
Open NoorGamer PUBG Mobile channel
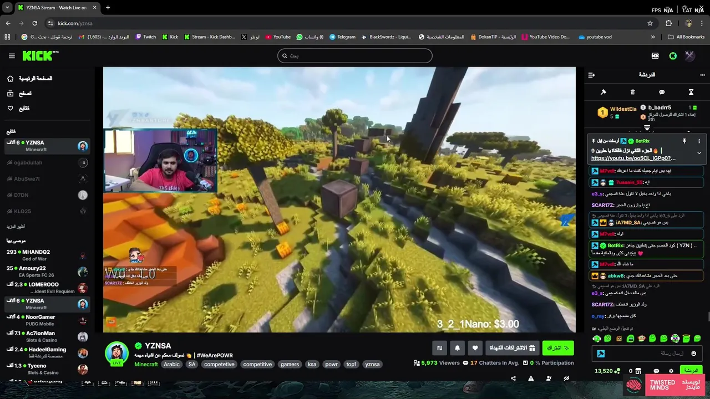[x=47, y=320]
